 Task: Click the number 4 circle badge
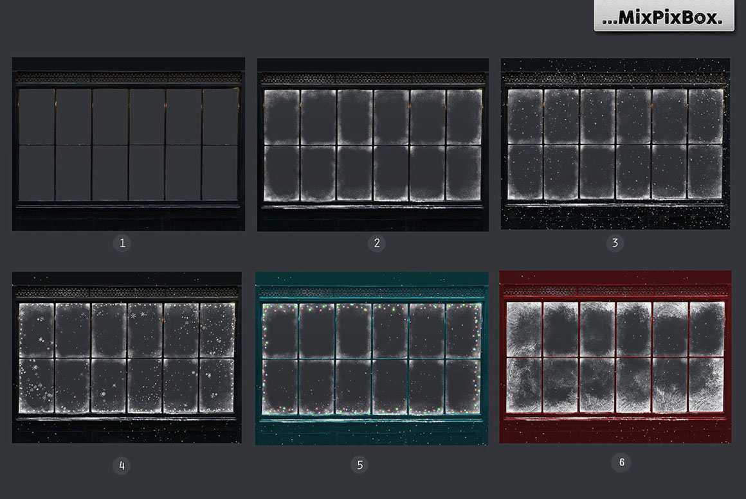(x=122, y=465)
